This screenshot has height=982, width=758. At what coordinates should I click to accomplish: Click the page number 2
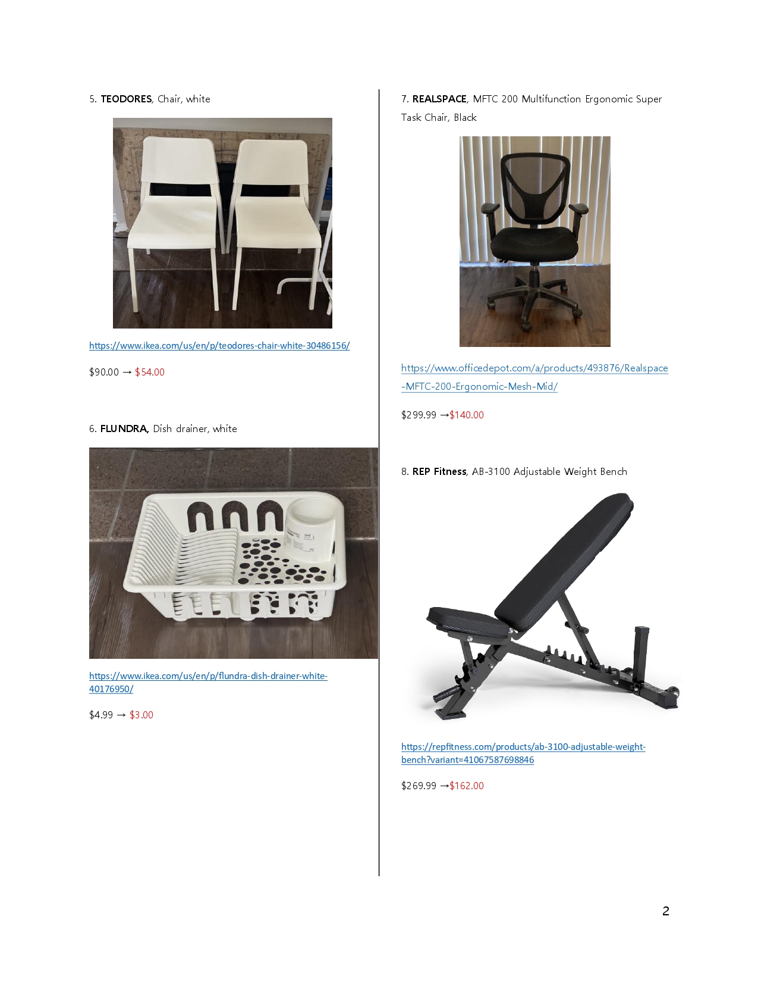click(x=666, y=911)
